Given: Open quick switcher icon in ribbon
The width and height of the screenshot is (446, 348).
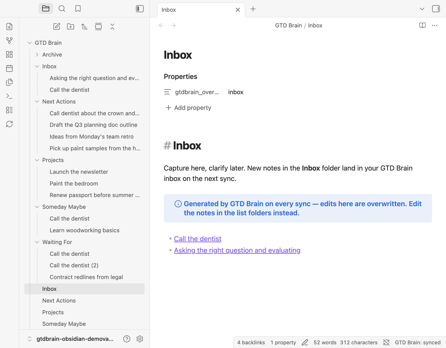Looking at the screenshot, I should (x=9, y=26).
